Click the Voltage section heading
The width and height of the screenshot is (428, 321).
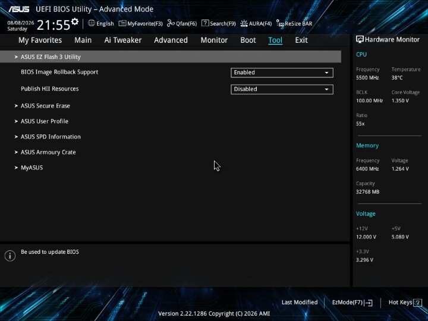[x=366, y=214]
